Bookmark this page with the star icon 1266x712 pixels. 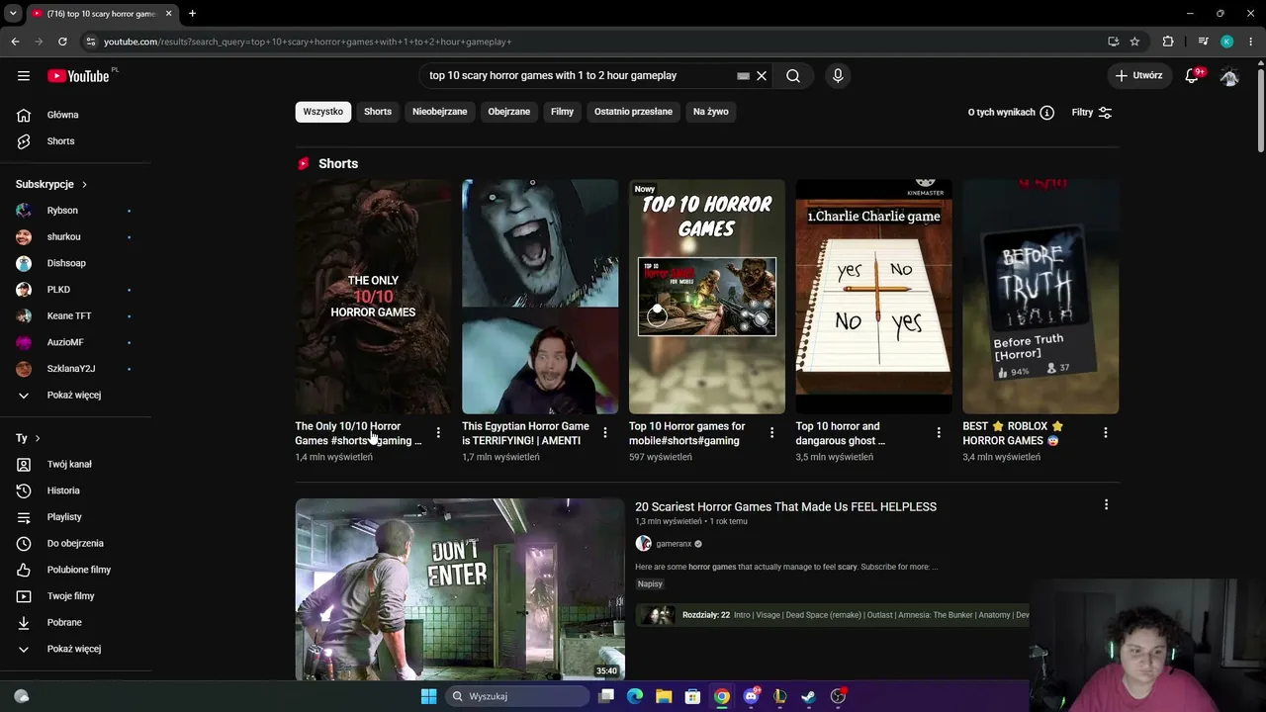tap(1134, 42)
